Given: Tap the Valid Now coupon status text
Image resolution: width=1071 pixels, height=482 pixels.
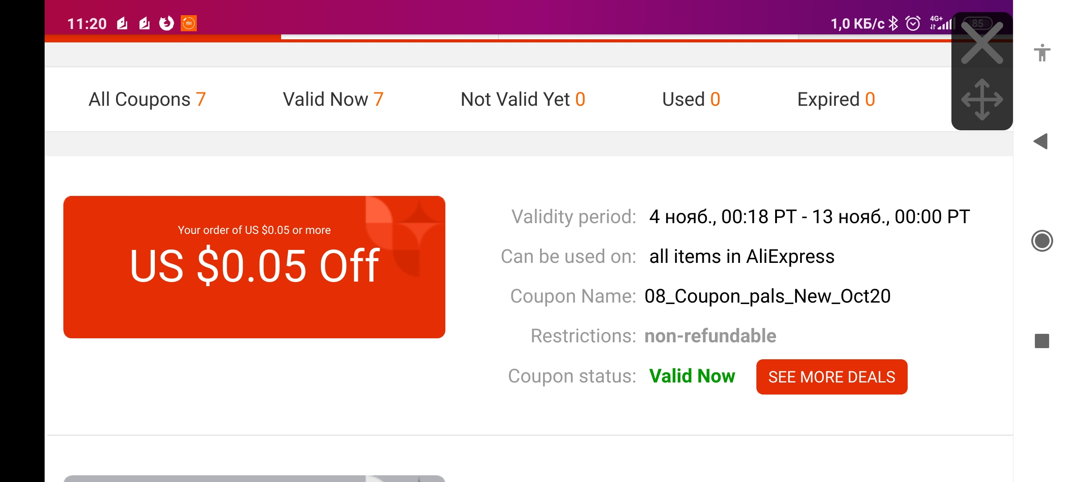Looking at the screenshot, I should (x=692, y=376).
